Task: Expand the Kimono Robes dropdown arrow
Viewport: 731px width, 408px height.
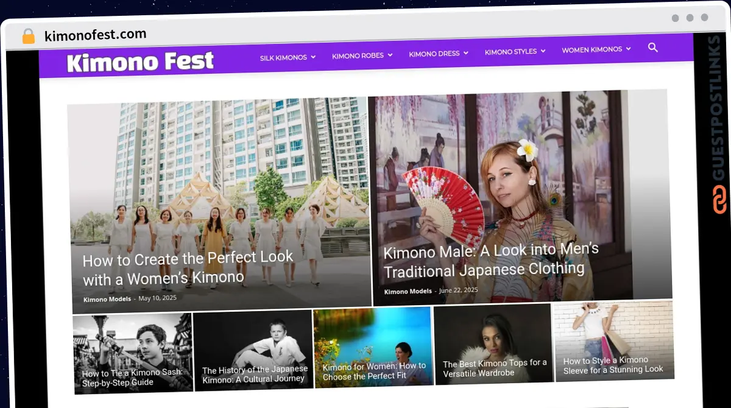Action: (390, 55)
